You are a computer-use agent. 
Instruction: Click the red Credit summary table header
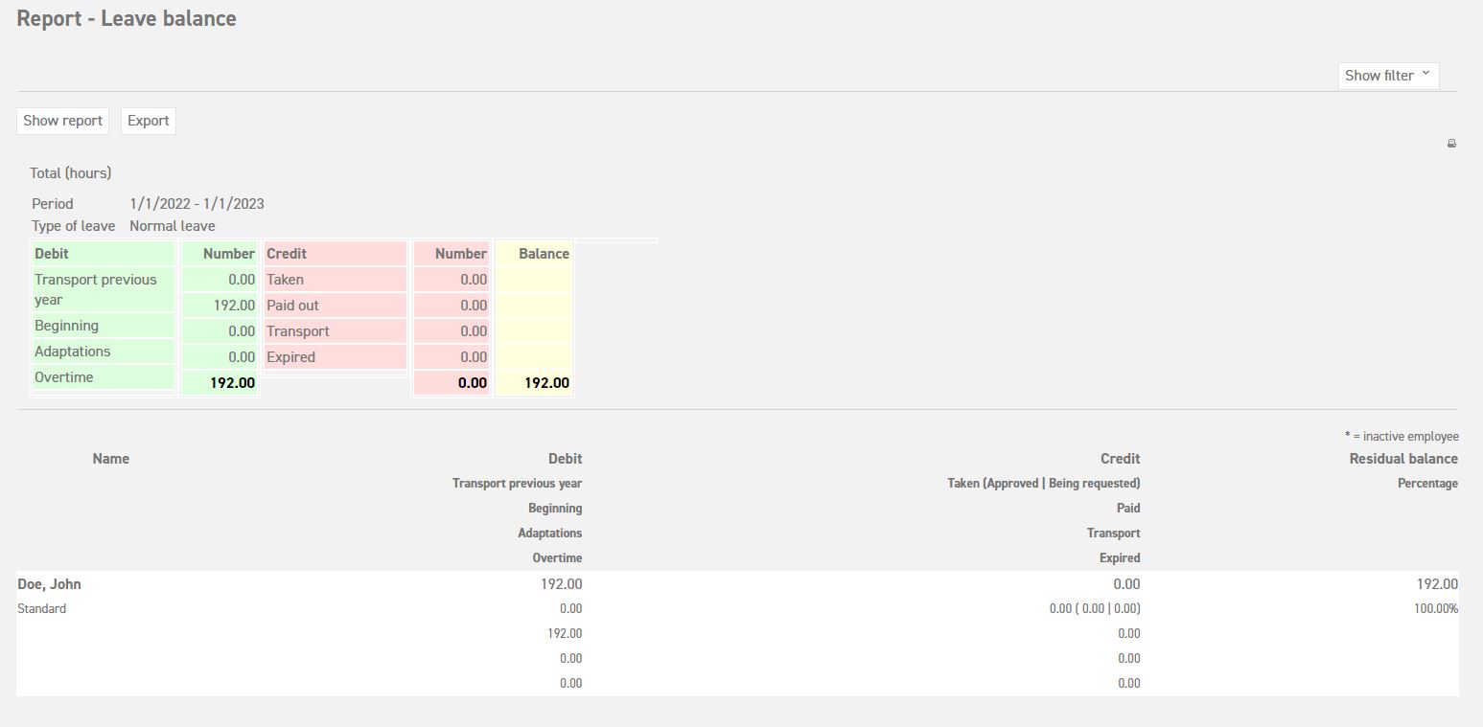pyautogui.click(x=288, y=254)
